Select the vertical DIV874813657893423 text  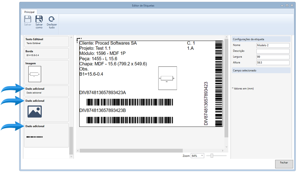206,103
